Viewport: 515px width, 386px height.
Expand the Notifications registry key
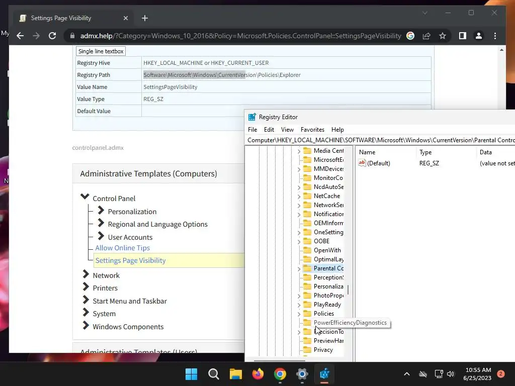point(299,214)
